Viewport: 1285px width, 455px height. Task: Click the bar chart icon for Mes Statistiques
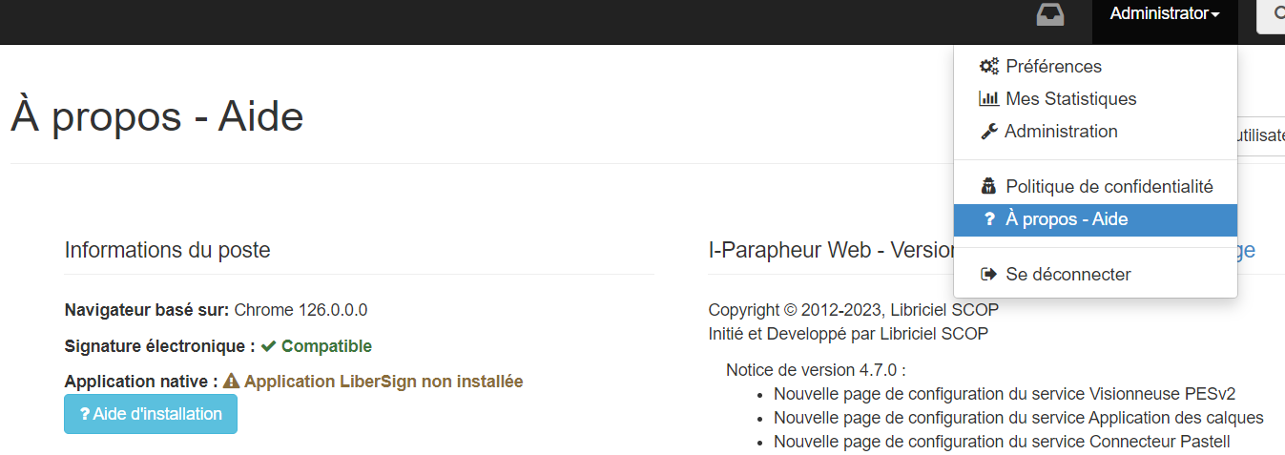click(x=989, y=99)
